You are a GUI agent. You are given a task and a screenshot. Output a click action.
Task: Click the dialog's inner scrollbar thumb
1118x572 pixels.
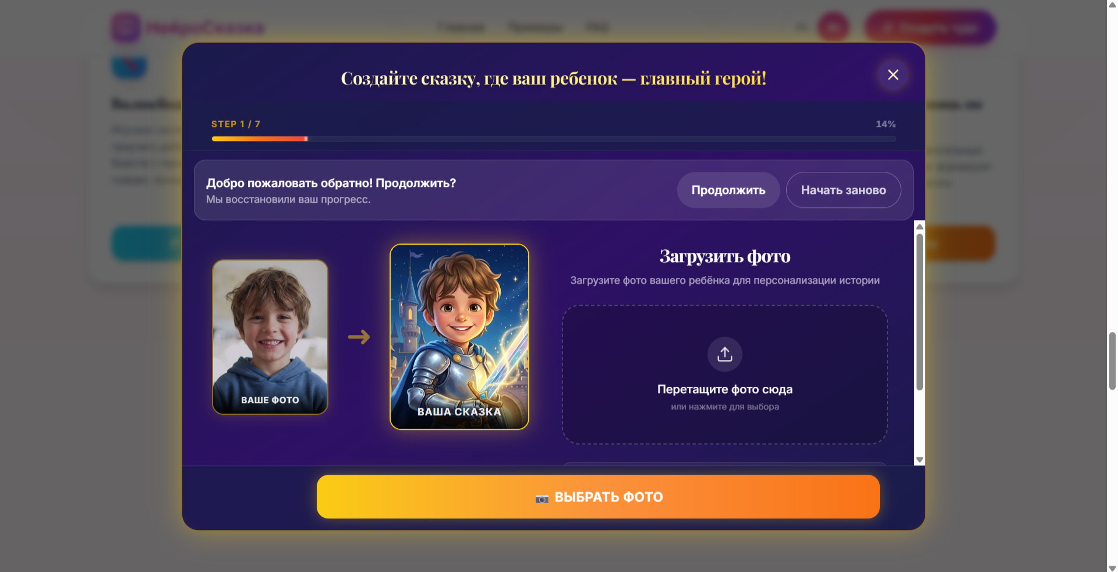click(x=919, y=312)
